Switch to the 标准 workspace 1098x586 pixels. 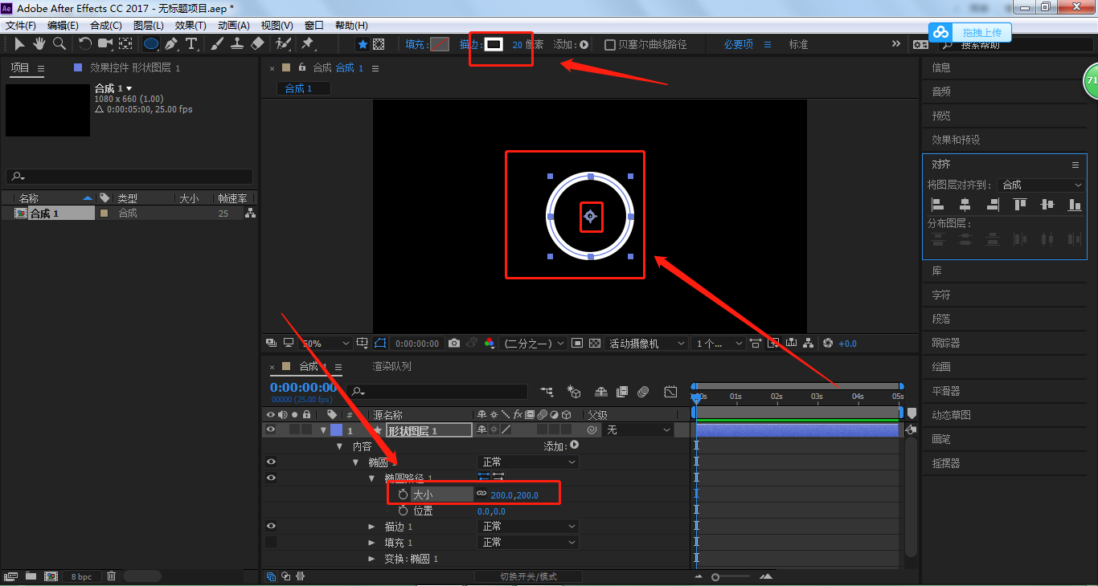click(798, 45)
